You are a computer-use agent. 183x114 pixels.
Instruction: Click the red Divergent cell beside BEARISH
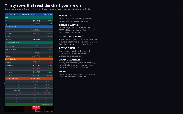click(47, 33)
